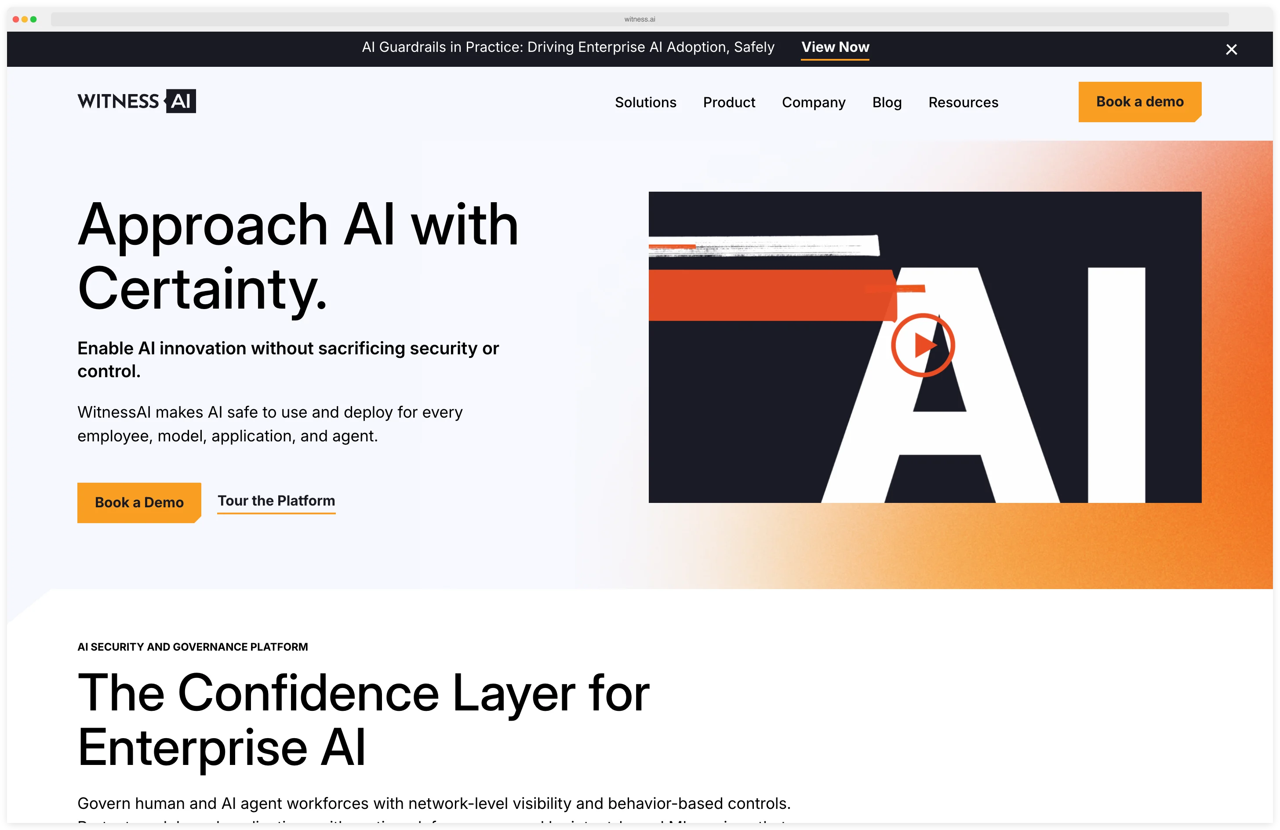Screen dimensions: 1280x830
Task: Open the Company menu
Action: click(x=813, y=102)
